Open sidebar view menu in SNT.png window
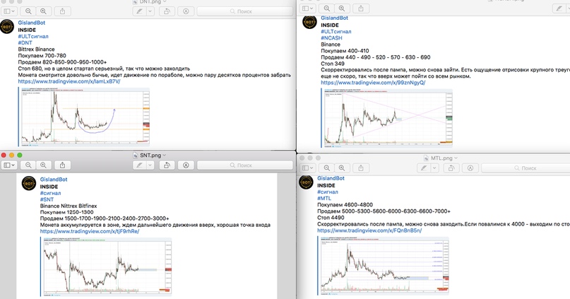 pos(8,165)
